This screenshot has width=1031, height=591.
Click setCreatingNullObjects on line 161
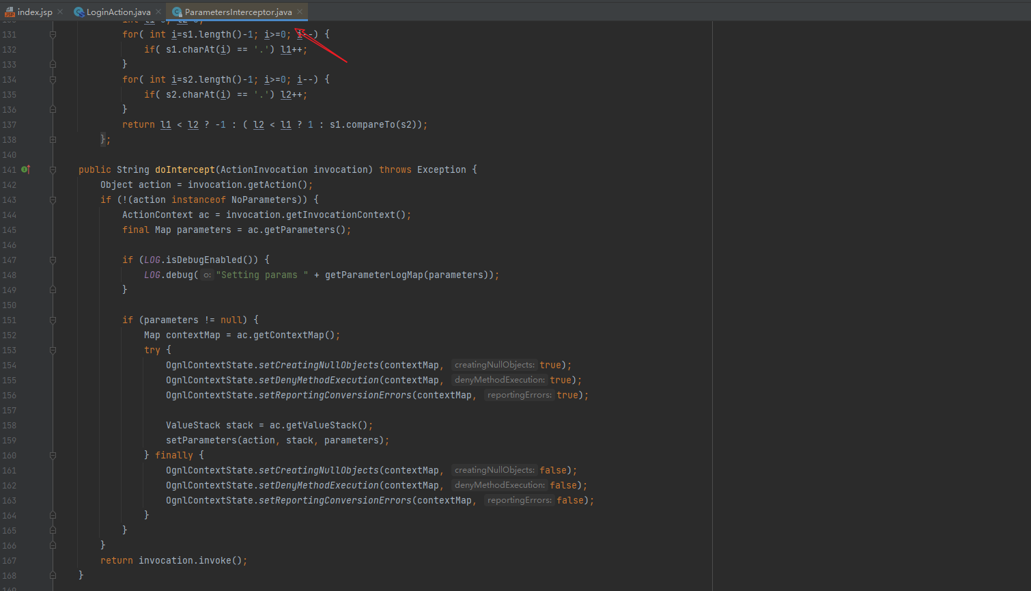[319, 470]
